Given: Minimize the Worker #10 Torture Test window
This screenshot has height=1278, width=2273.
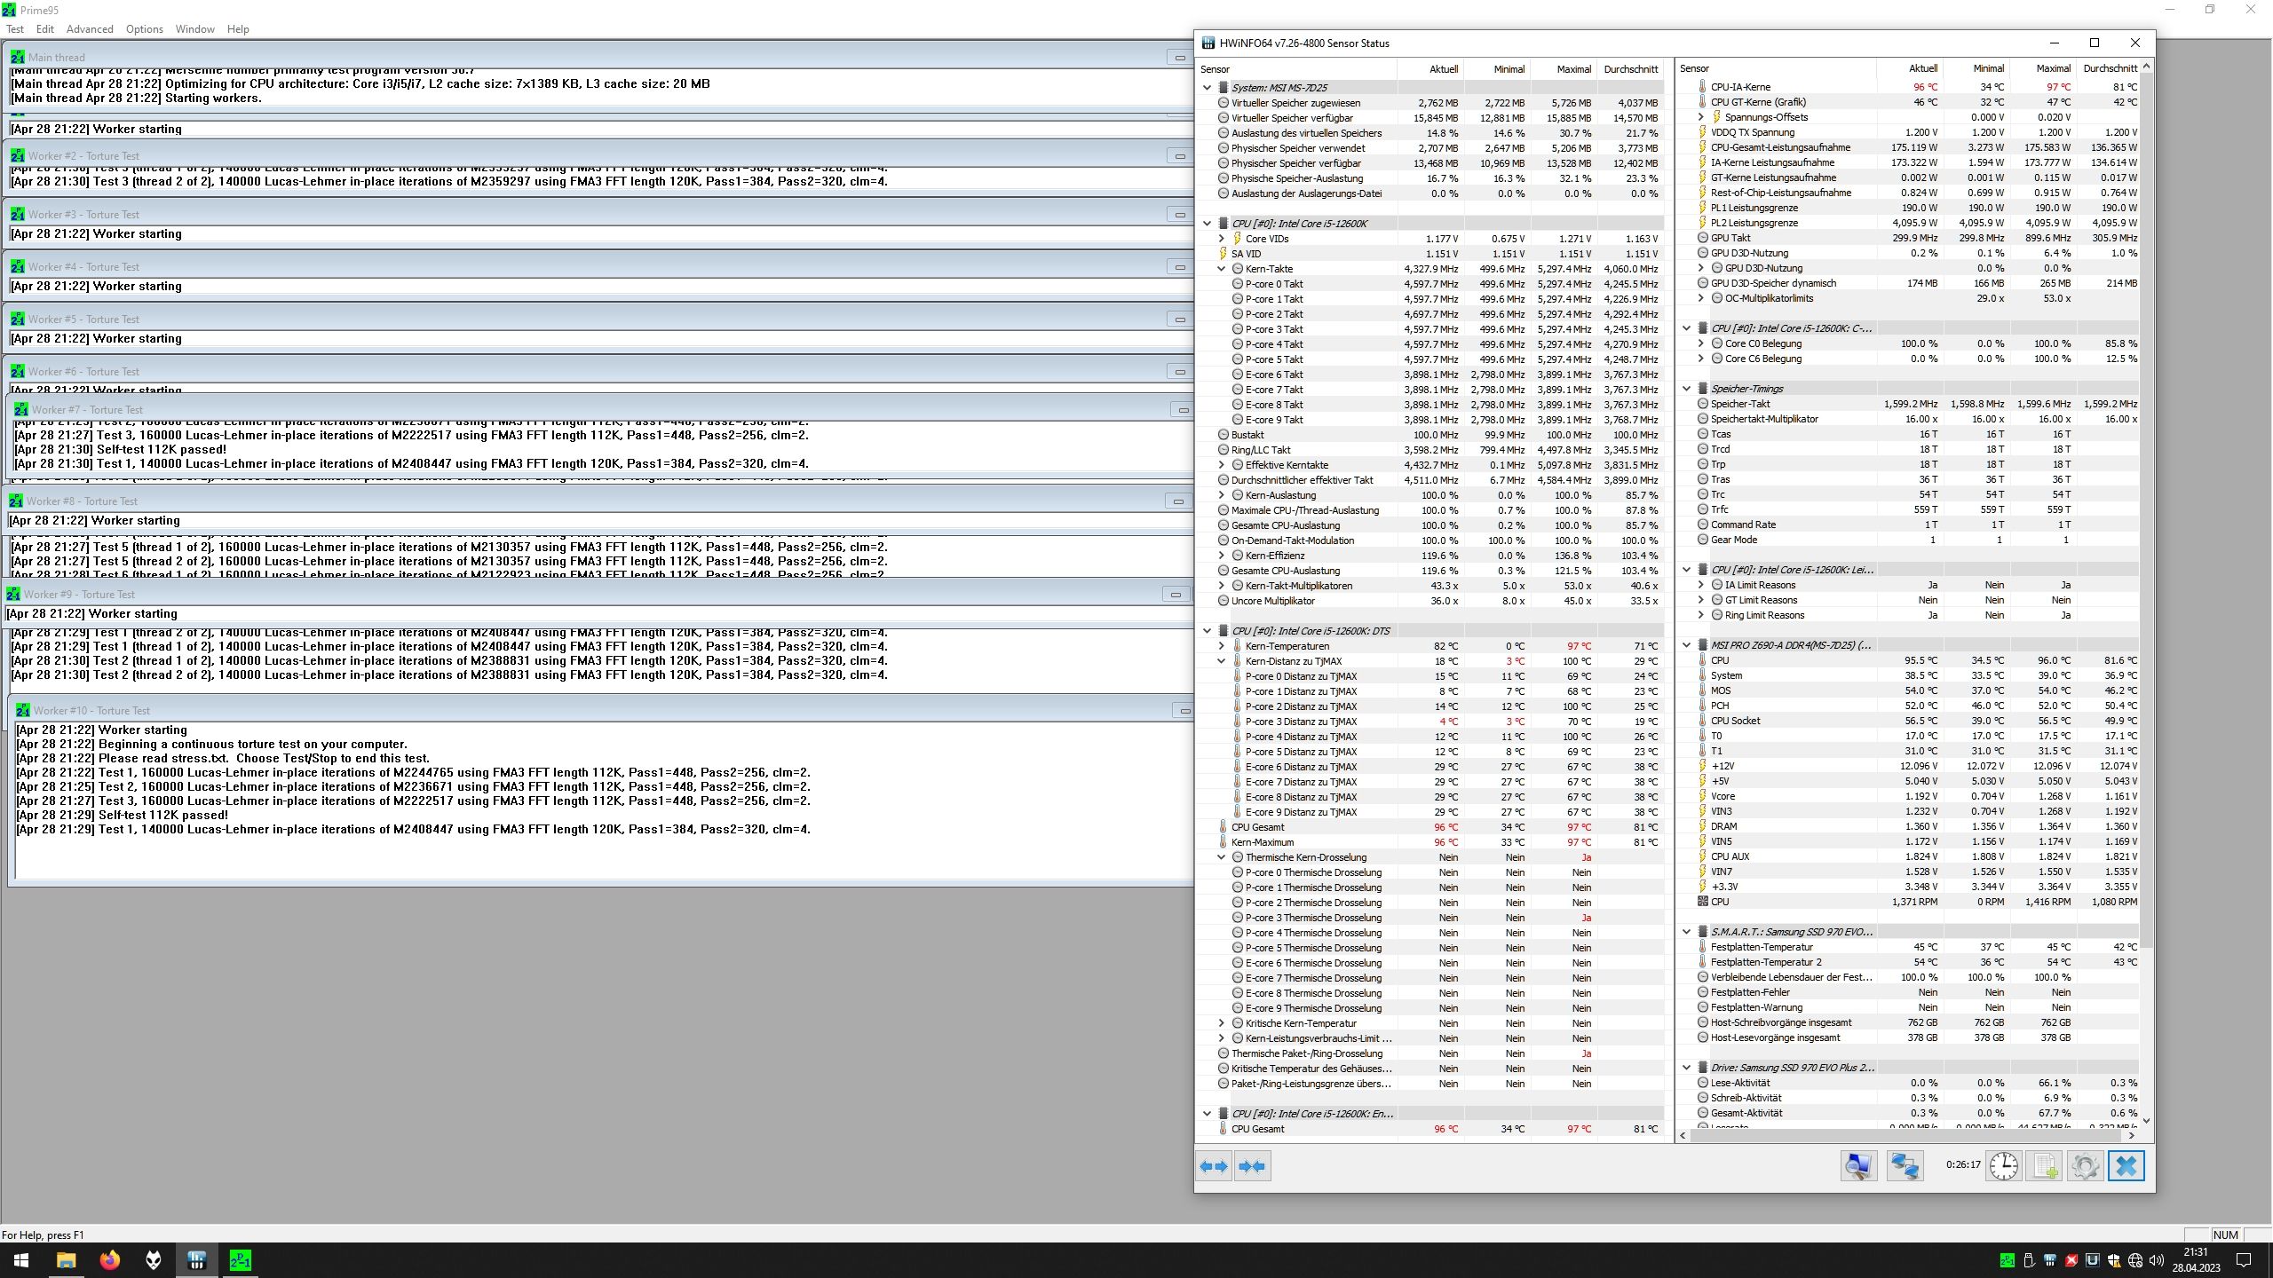Looking at the screenshot, I should (1184, 711).
